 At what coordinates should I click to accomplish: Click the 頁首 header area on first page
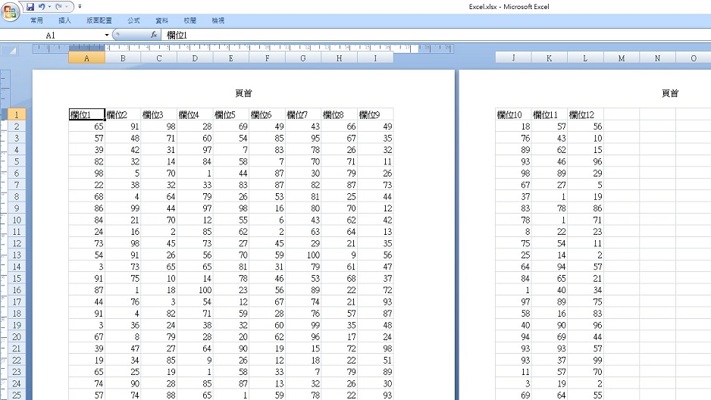tap(243, 93)
